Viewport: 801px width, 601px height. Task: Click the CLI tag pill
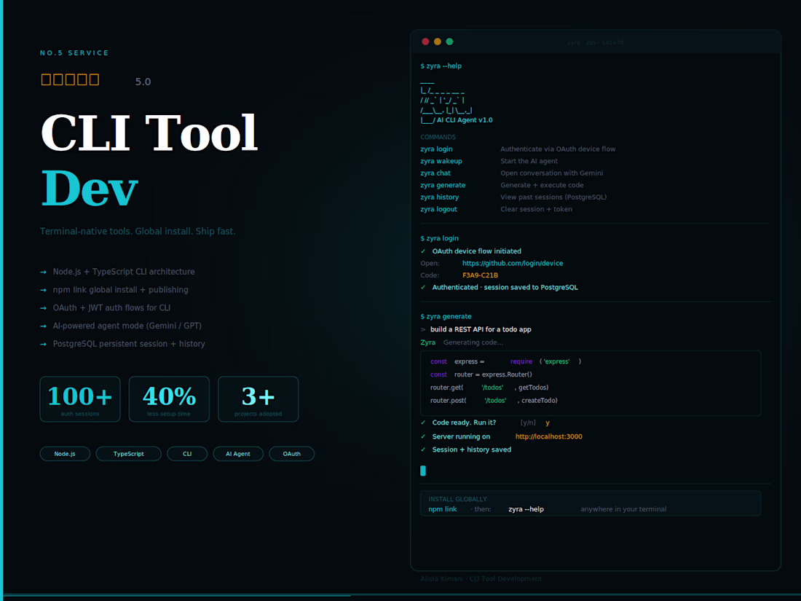tap(187, 454)
